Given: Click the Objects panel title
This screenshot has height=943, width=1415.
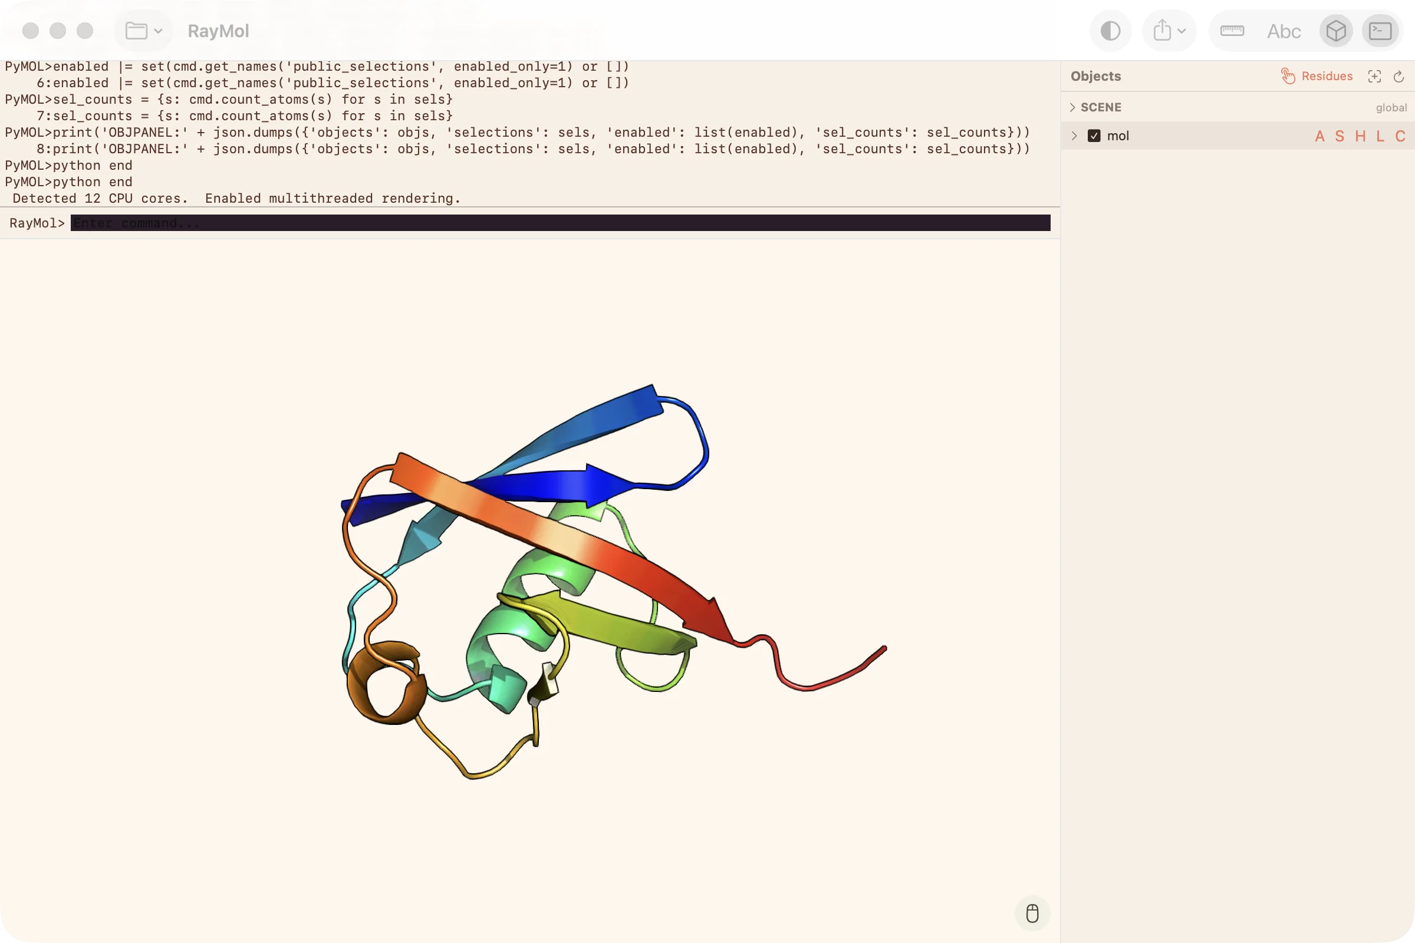Looking at the screenshot, I should [1095, 77].
